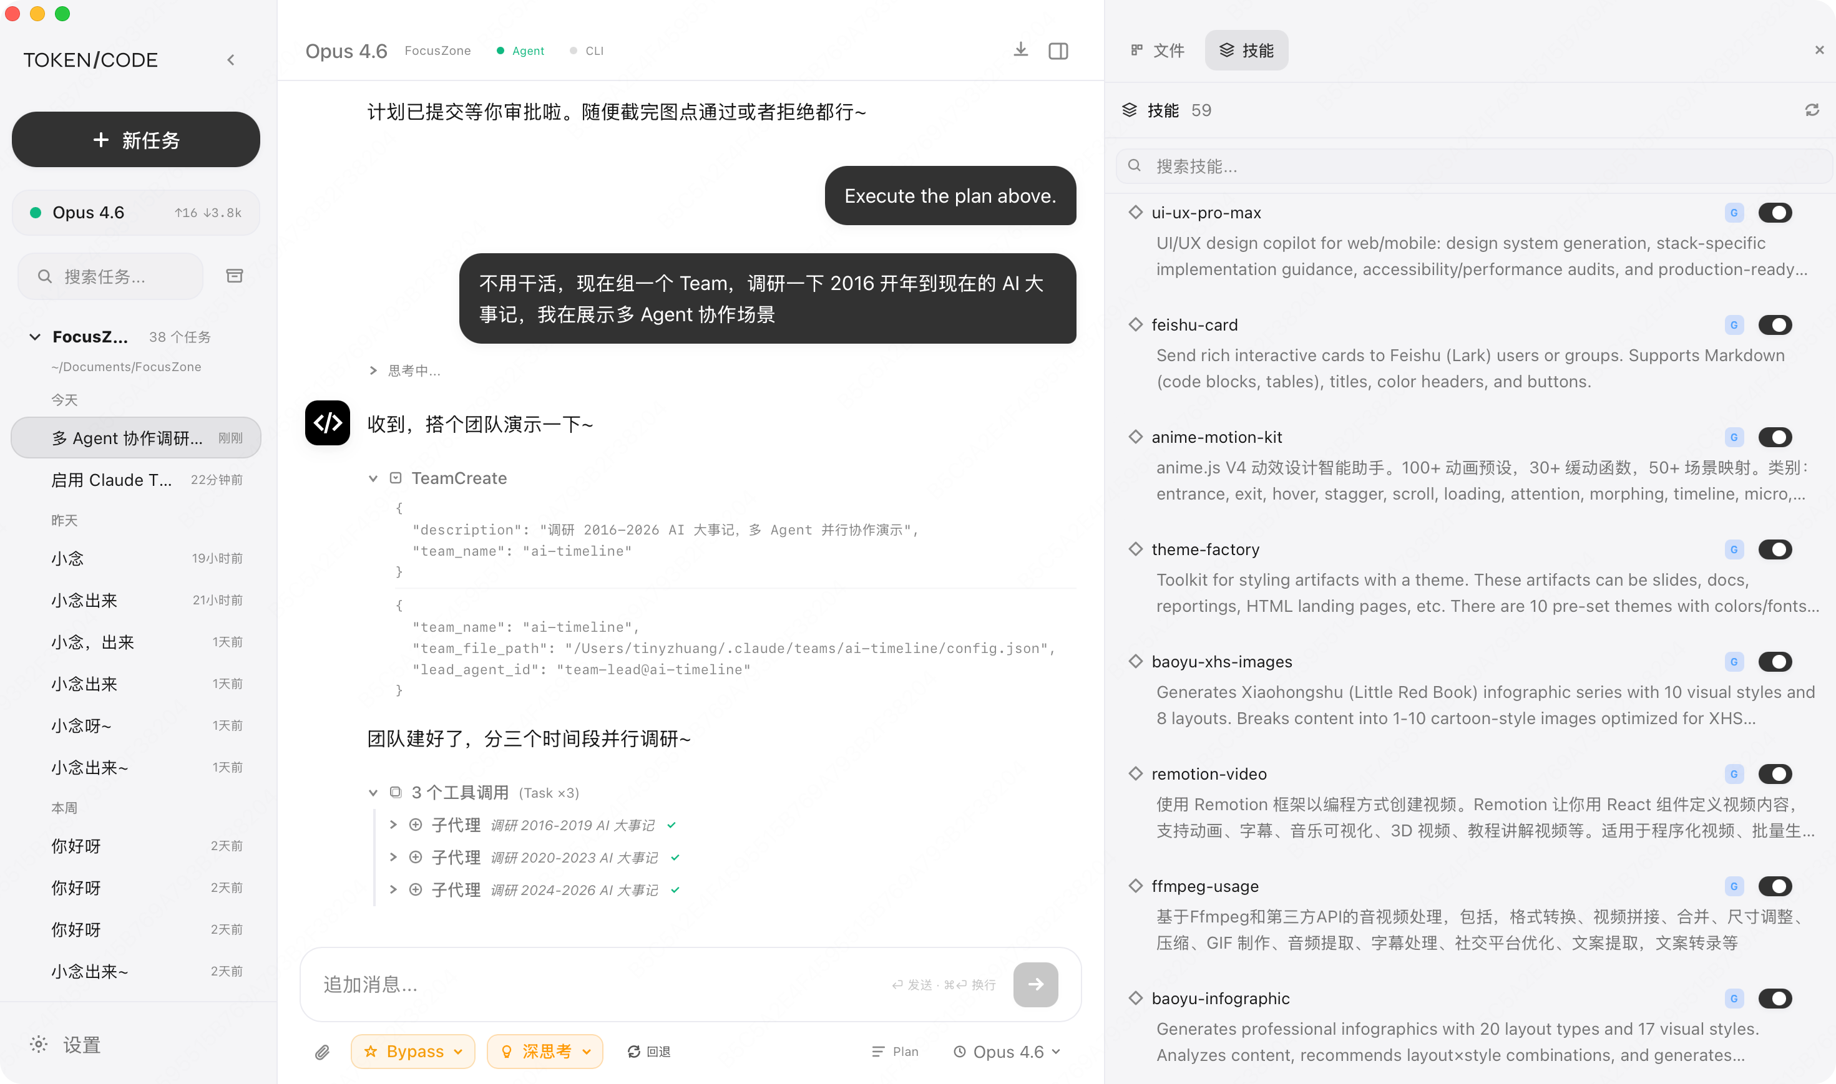
Task: Click the diamond icon beside ffmpeg-usage
Action: tap(1135, 885)
